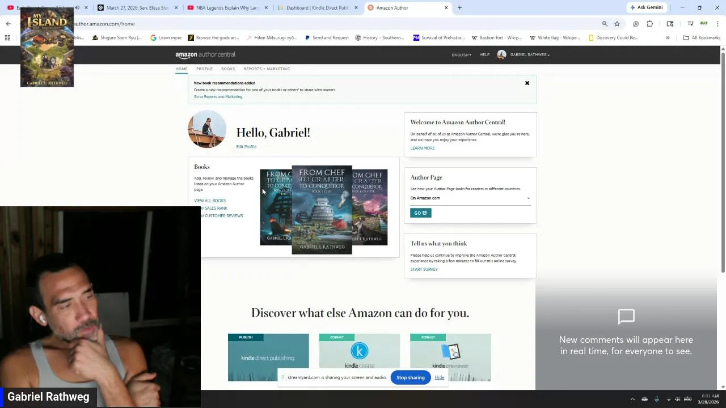
Task: Click the Learn More link
Action: click(x=423, y=148)
